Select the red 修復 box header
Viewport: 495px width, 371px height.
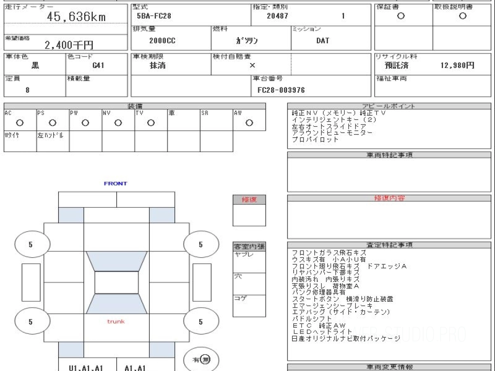[249, 200]
